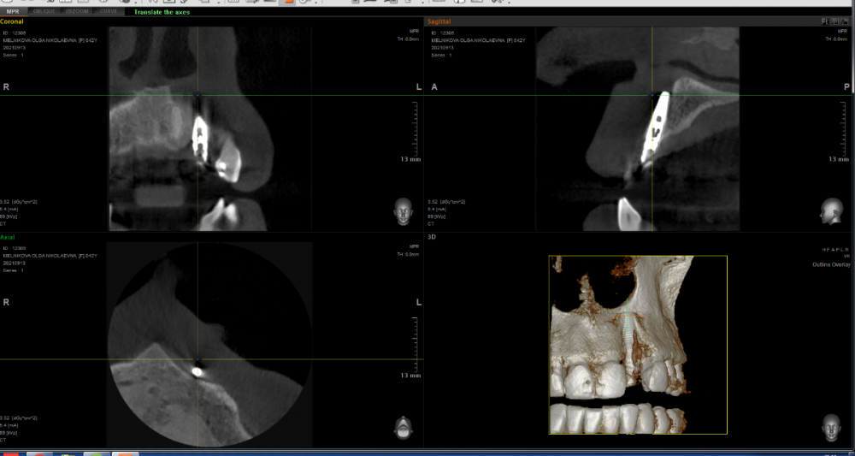Click the orange highlighted tool in top toolbar

click(x=288, y=3)
